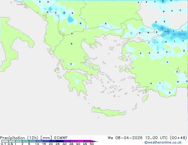Image resolution: width=188 pixels, height=145 pixels.
Task: Click the 'Precipitation (12h)' title text
Action: (x=19, y=138)
